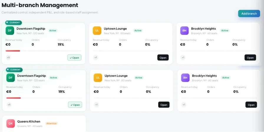Click the upper Brooklyn Heights branch title

(203, 29)
